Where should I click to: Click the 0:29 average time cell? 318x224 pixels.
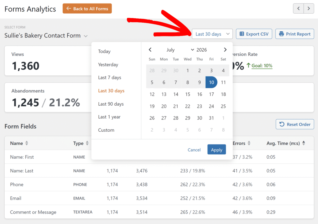point(271,212)
